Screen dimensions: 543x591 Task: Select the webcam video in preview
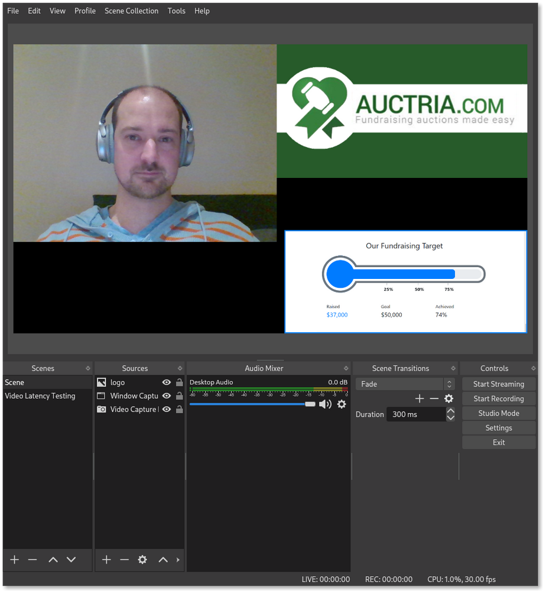(145, 143)
